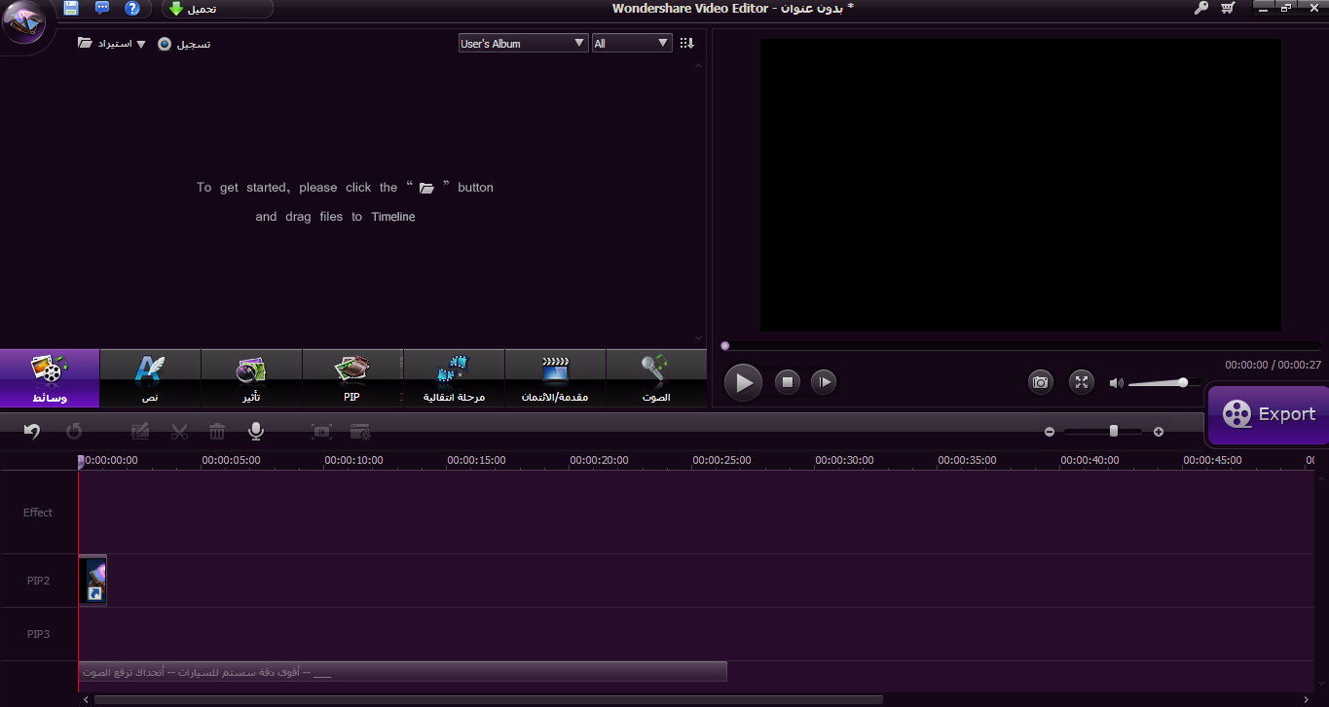Switch to the تأثير effect tab
Image resolution: width=1329 pixels, height=707 pixels.
251,378
